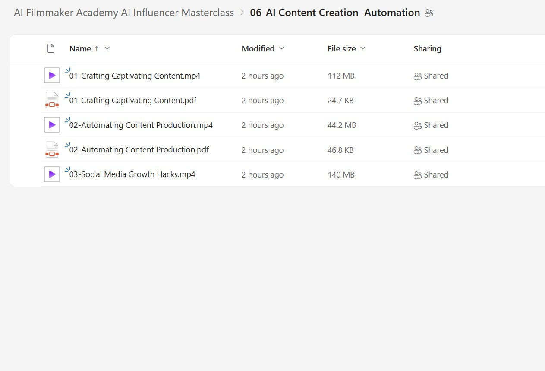Click the video icon for 03-Social Media Growth Hacks.mp4
The height and width of the screenshot is (371, 545).
click(52, 174)
